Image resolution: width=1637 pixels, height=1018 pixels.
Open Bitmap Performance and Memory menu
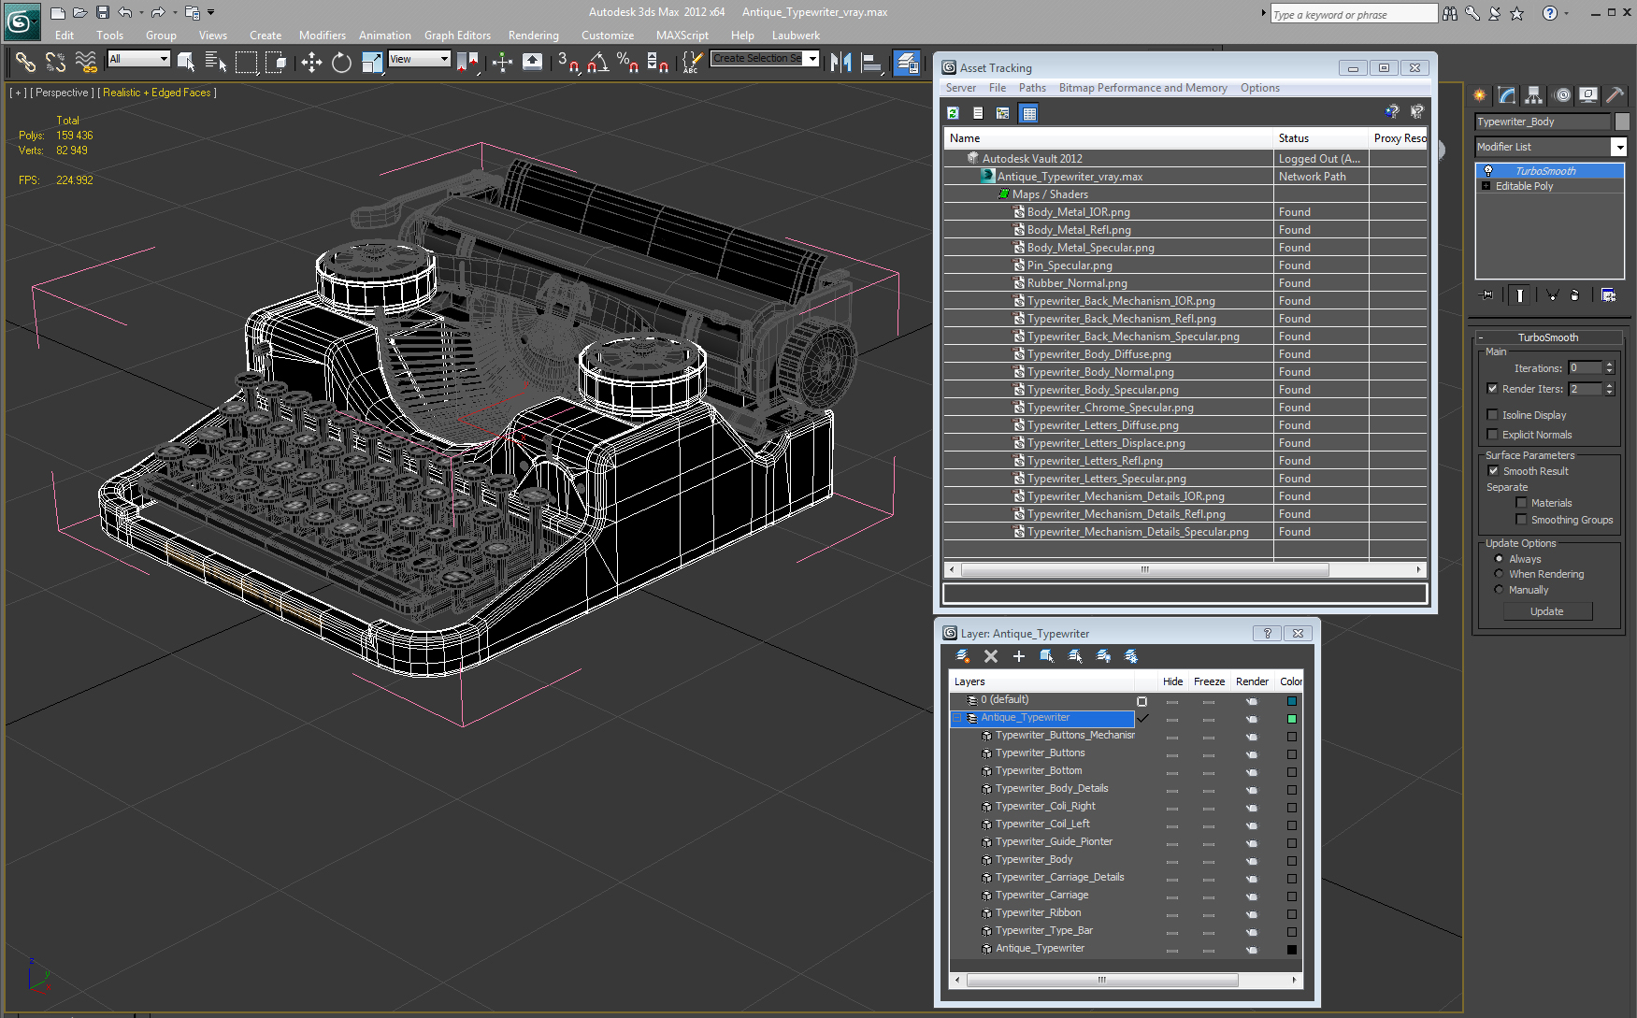click(1142, 88)
